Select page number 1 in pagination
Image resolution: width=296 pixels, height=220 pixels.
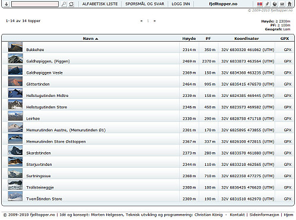pyautogui.click(x=148, y=21)
